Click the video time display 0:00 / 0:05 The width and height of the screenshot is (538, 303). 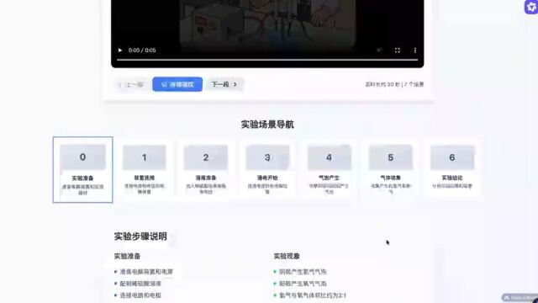[142, 50]
